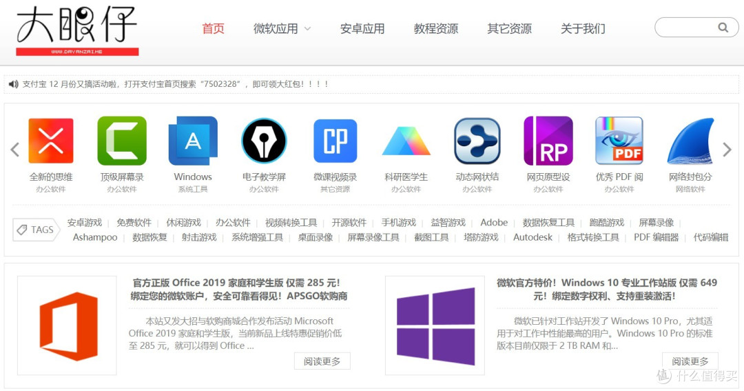Select the PDF 编辑器 tag
The height and width of the screenshot is (391, 744).
point(657,237)
